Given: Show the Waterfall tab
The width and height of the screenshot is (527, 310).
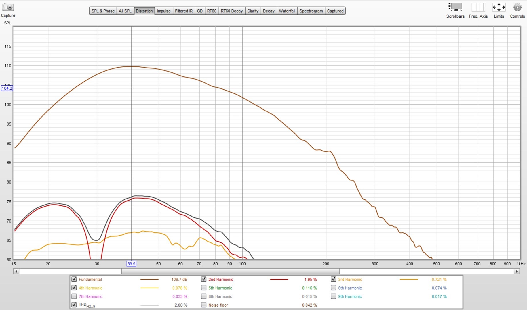Looking at the screenshot, I should click(x=287, y=11).
